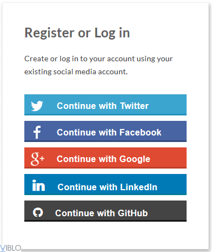Pick the Continue with LinkedIn text

108,187
